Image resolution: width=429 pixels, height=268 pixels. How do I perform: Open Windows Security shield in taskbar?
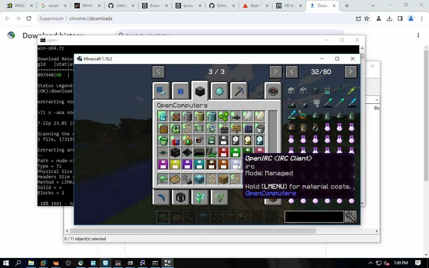pyautogui.click(x=106, y=263)
